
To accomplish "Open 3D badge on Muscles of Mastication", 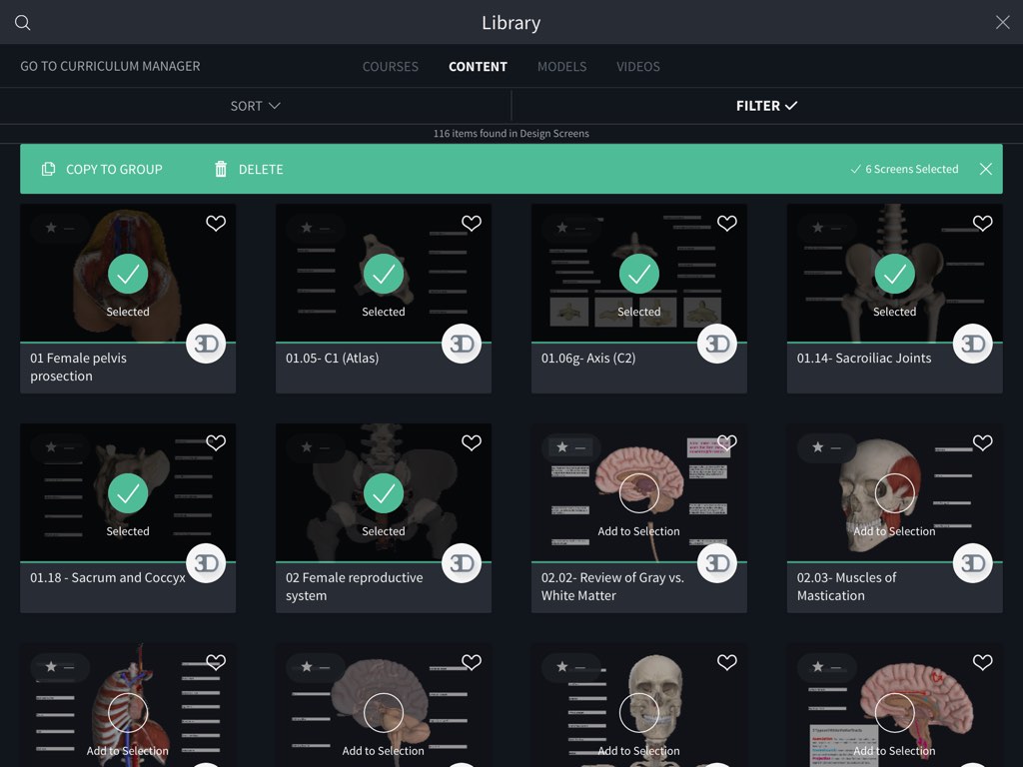I will click(973, 563).
